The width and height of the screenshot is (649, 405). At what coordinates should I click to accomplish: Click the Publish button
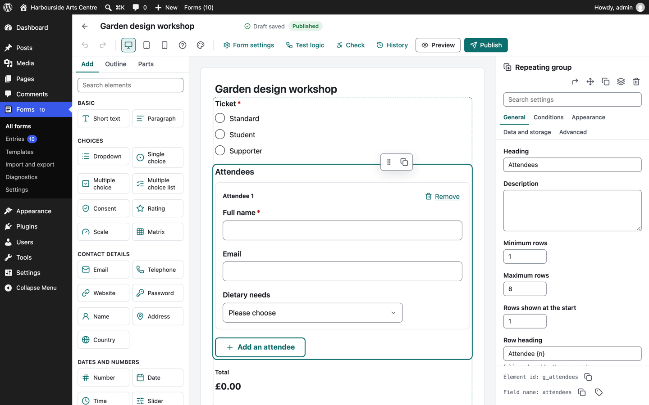(486, 45)
